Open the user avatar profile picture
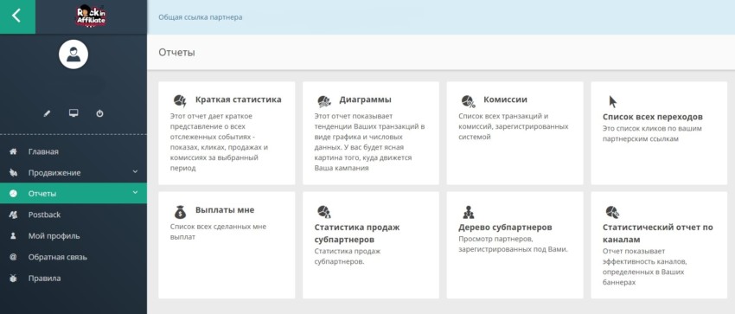This screenshot has height=314, width=735. [x=73, y=54]
